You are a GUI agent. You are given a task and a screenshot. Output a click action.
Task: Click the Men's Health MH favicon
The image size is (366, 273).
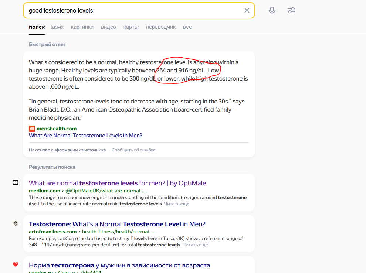click(x=32, y=129)
